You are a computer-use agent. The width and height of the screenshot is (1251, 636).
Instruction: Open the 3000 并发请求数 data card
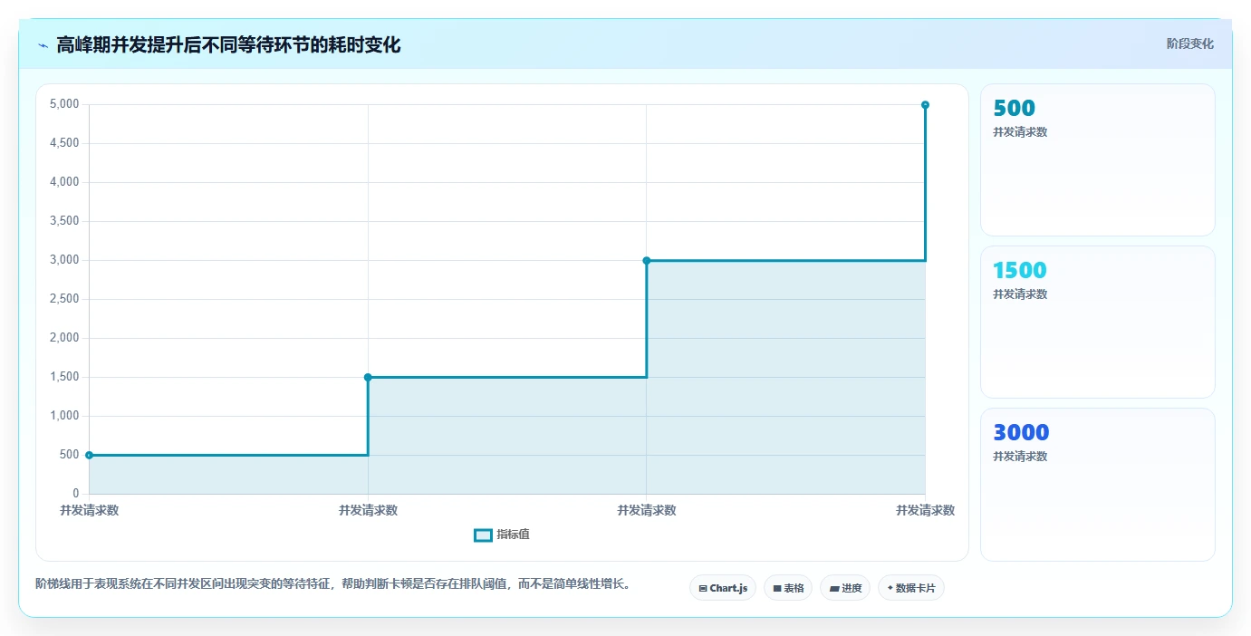click(1098, 485)
